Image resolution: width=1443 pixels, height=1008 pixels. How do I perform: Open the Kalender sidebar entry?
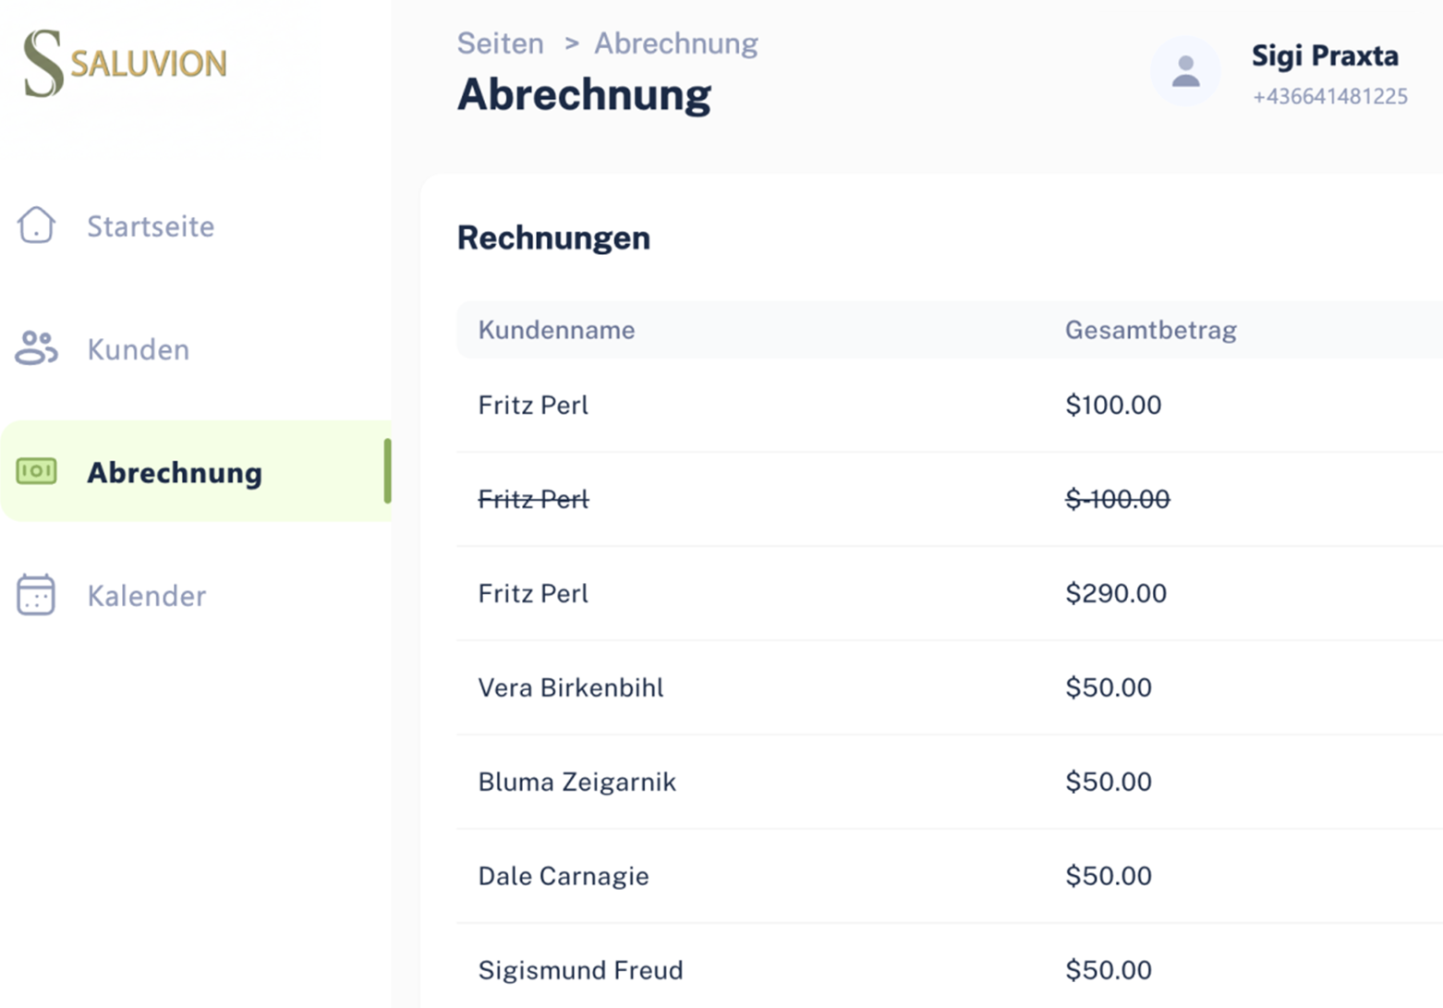tap(147, 596)
